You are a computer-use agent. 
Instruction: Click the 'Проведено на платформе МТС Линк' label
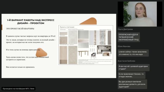point(18,89)
